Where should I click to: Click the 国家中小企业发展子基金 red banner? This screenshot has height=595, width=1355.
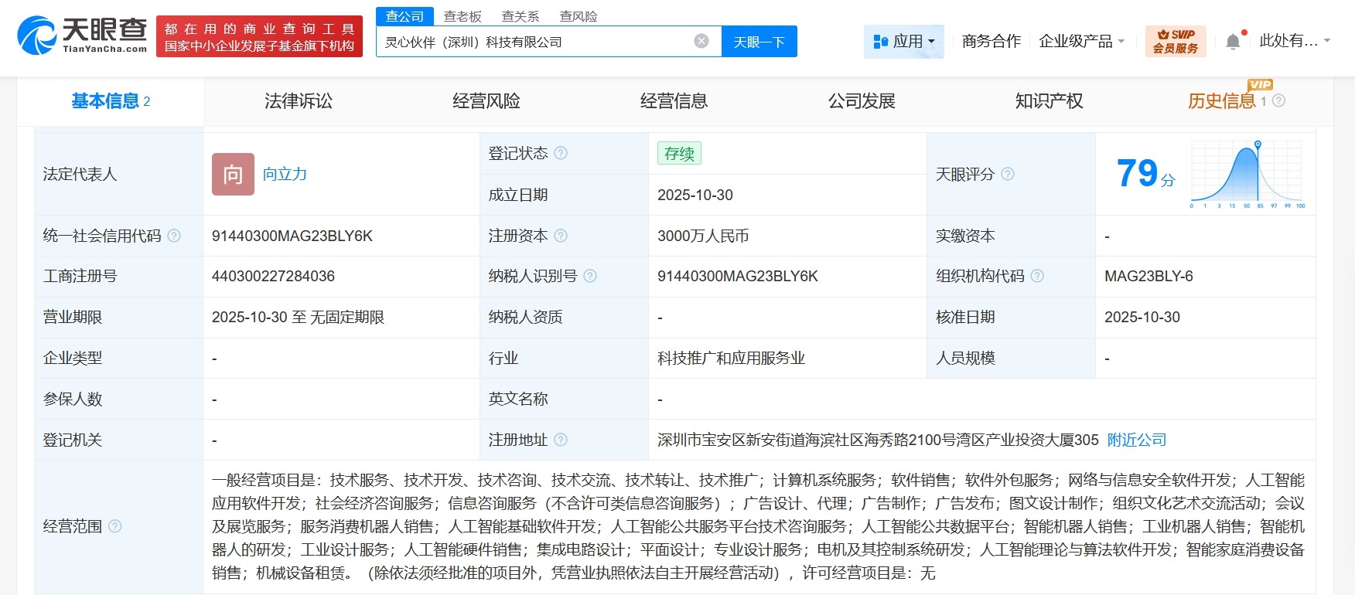point(259,37)
